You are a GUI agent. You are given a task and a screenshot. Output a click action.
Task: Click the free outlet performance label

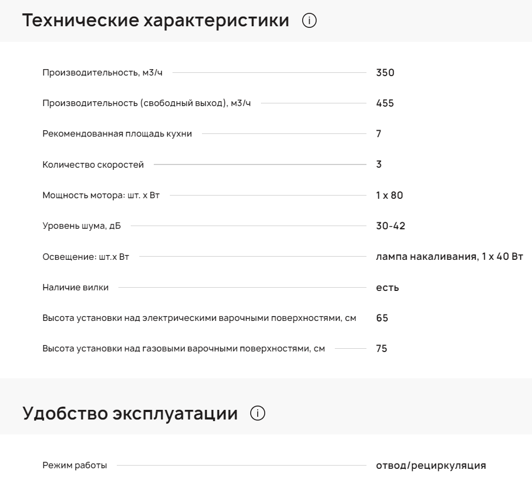tap(146, 103)
